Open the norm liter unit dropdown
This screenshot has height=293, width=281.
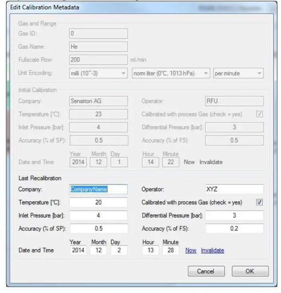[x=171, y=73]
